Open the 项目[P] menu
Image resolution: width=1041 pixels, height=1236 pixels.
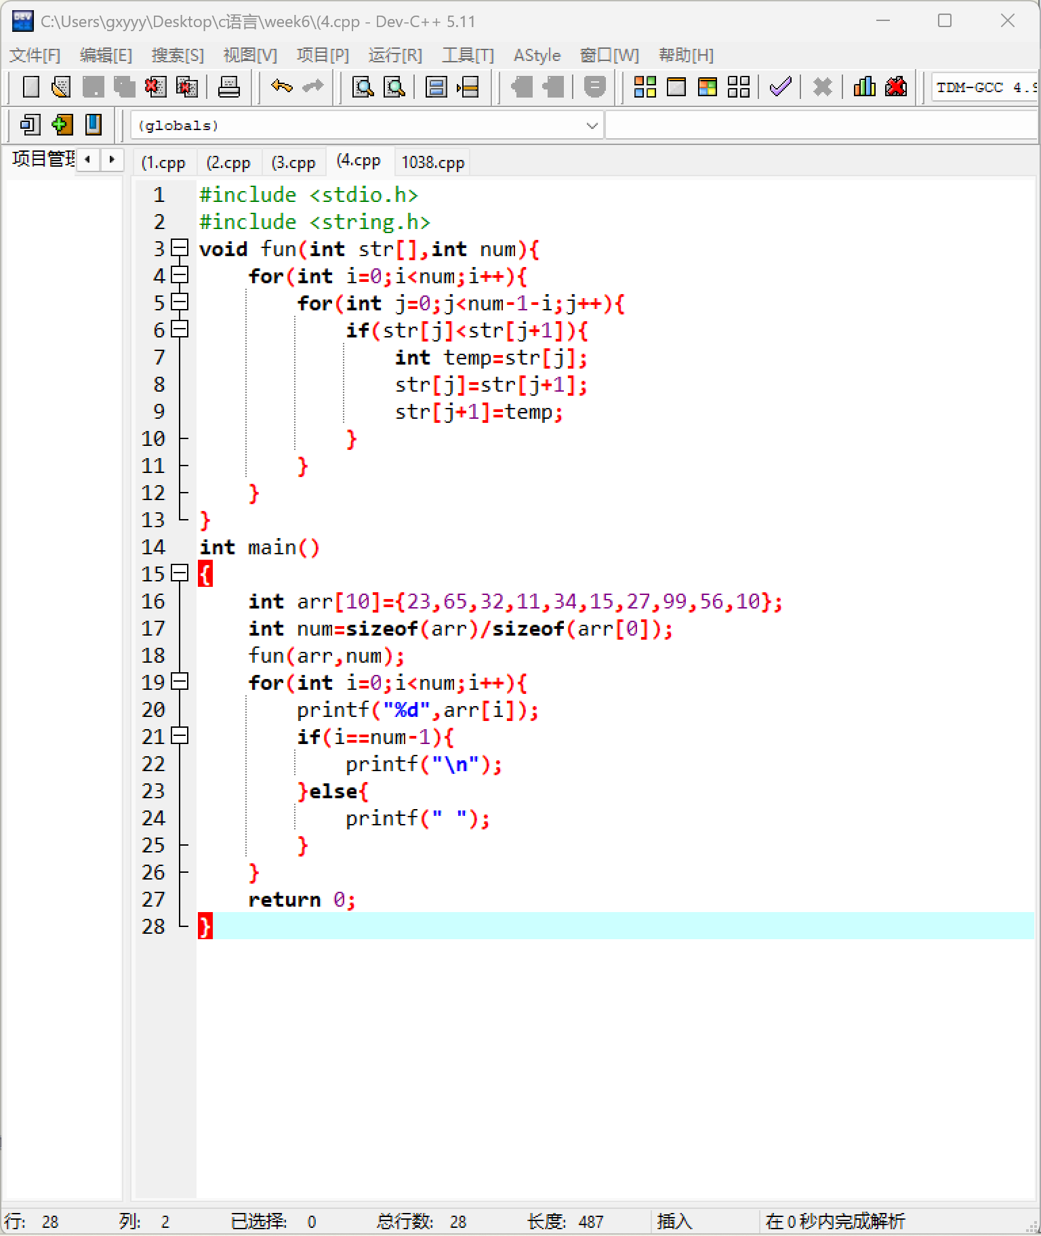point(323,55)
